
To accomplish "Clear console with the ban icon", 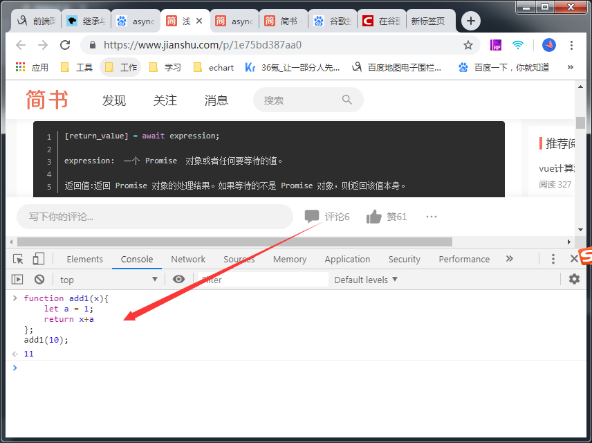I will click(x=39, y=280).
